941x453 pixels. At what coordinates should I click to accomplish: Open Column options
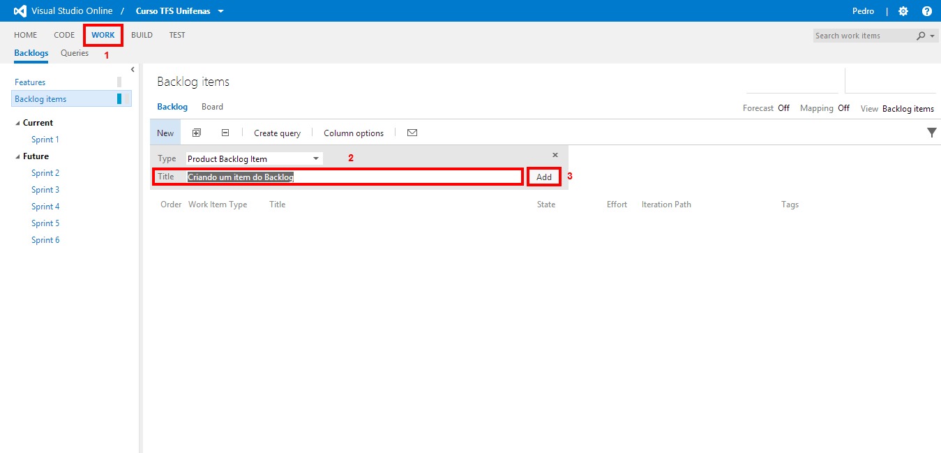point(354,133)
